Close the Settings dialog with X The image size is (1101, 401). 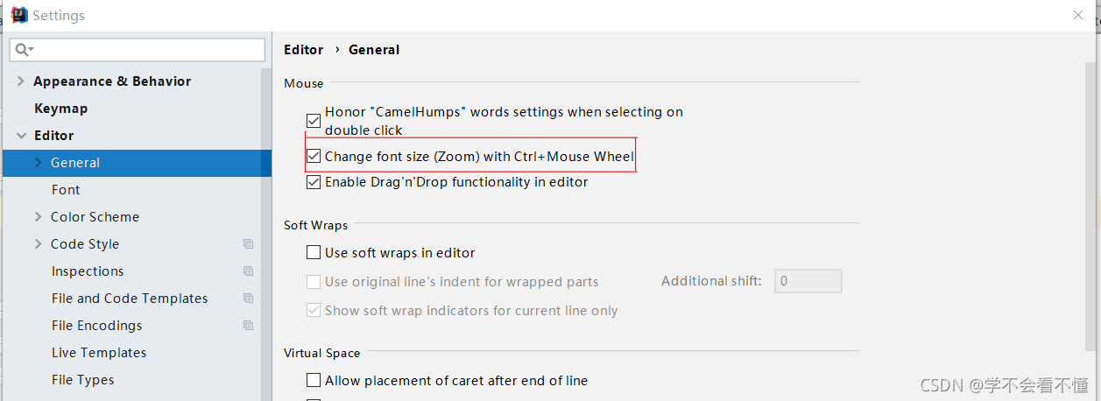pos(1078,15)
